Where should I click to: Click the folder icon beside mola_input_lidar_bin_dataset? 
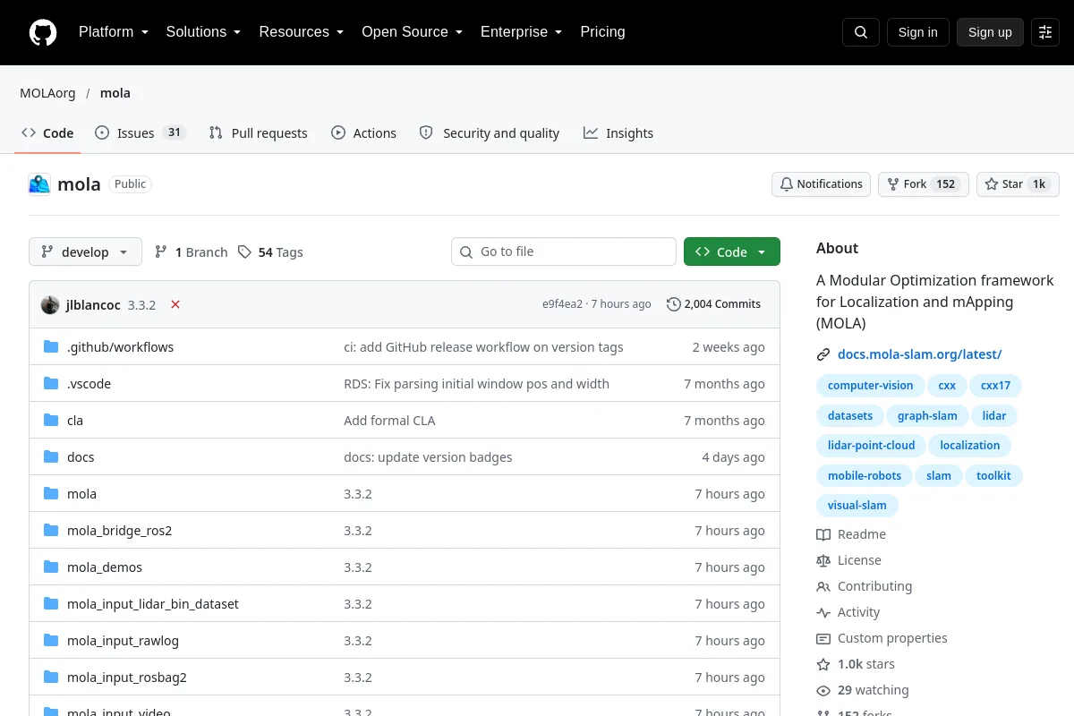[51, 604]
